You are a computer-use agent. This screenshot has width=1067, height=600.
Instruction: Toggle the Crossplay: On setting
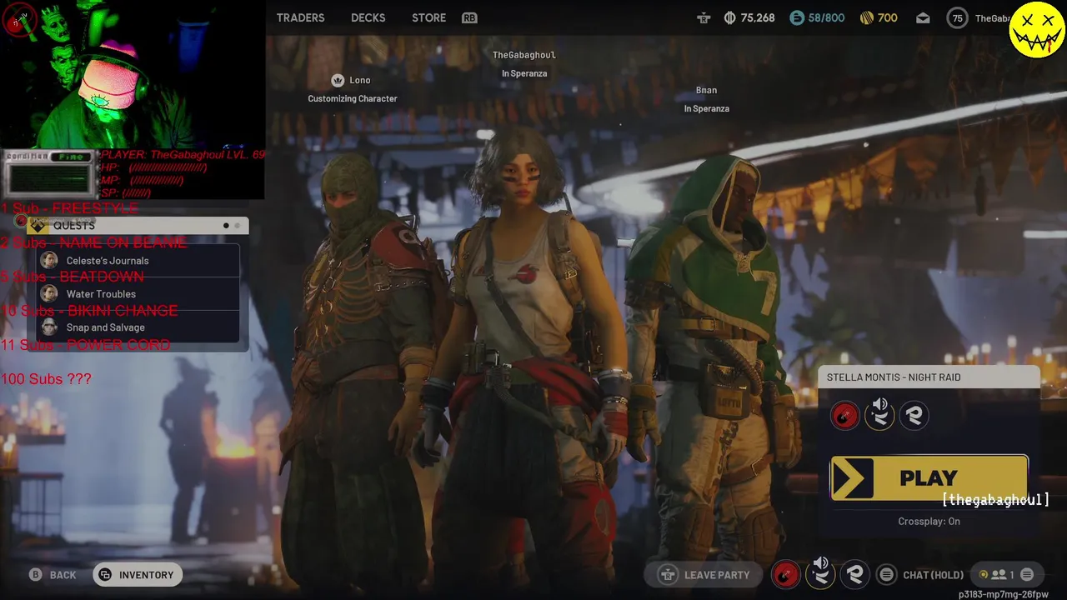point(929,522)
